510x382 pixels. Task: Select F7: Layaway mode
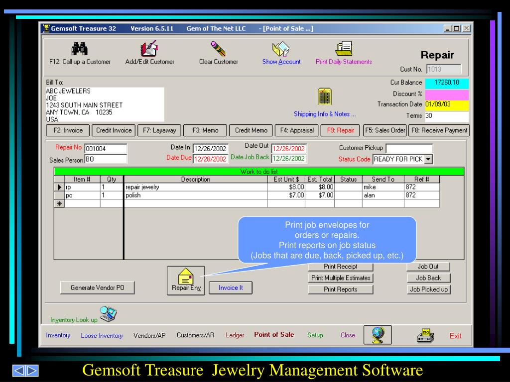pyautogui.click(x=159, y=130)
